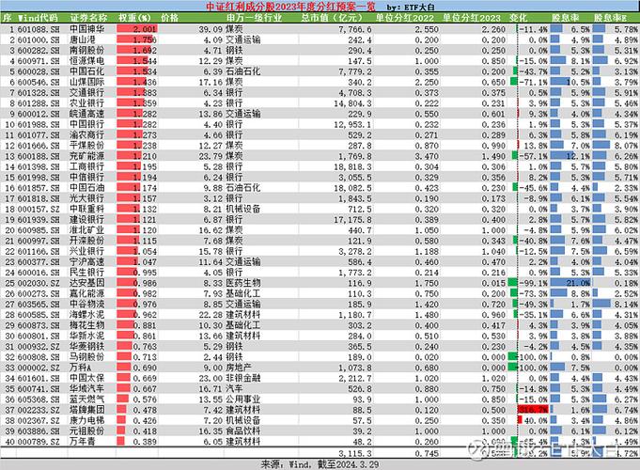The width and height of the screenshot is (640, 470).
Task: Click the code cell 600282.SH
Action: pos(39,51)
